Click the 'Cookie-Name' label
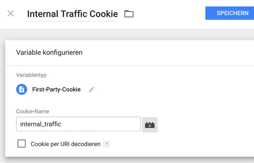This screenshot has width=254, height=163. coord(33,112)
